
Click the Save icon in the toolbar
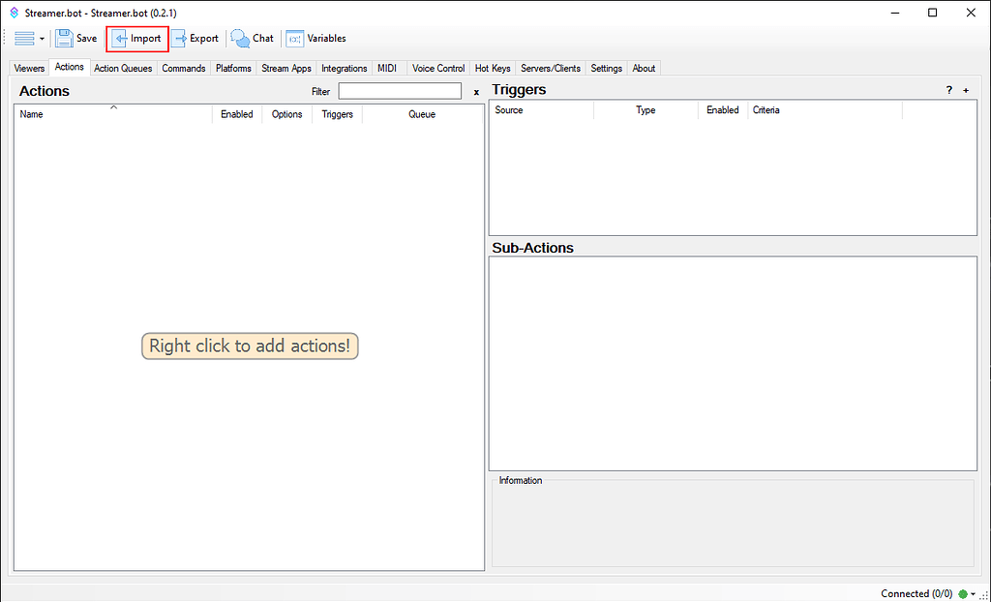click(x=66, y=38)
